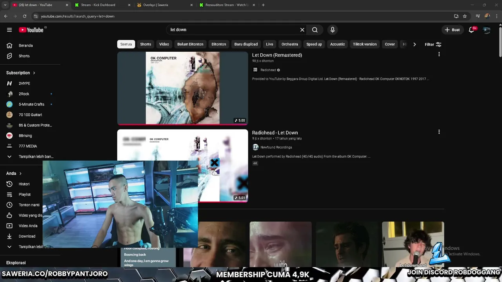This screenshot has width=502, height=282.
Task: Open Tonton nanti list
Action: [x=30, y=205]
